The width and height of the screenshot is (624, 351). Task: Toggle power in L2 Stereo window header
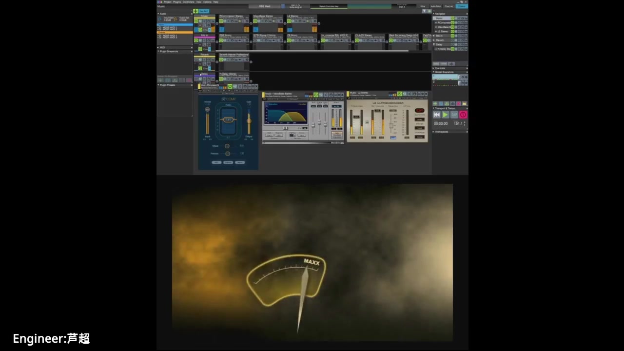click(x=400, y=94)
